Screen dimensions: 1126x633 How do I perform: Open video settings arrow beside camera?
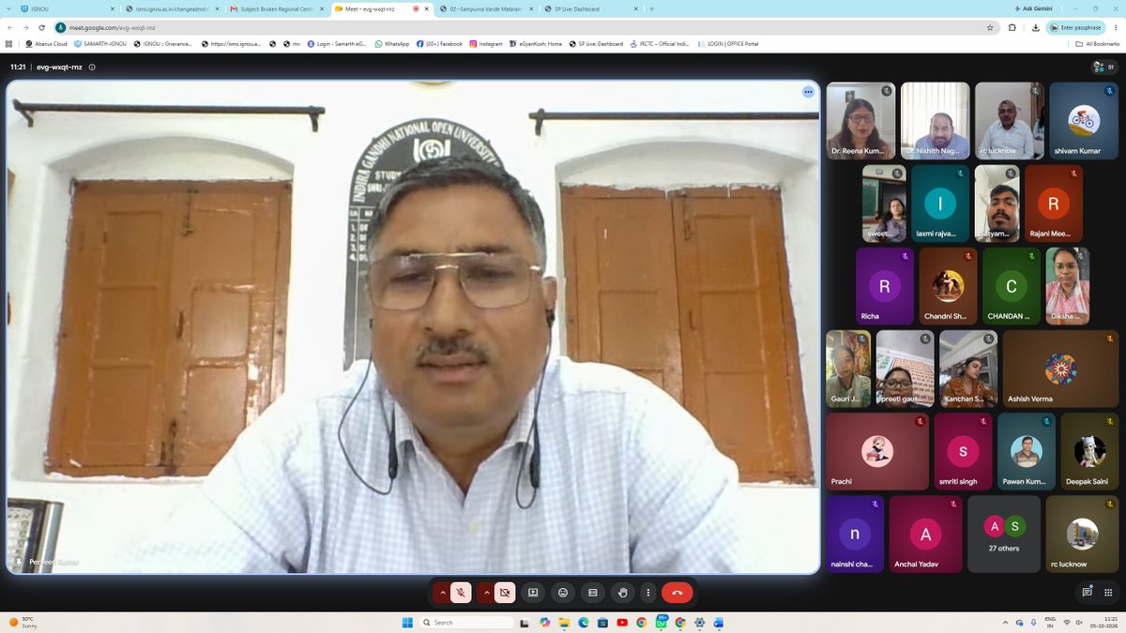pyautogui.click(x=486, y=593)
